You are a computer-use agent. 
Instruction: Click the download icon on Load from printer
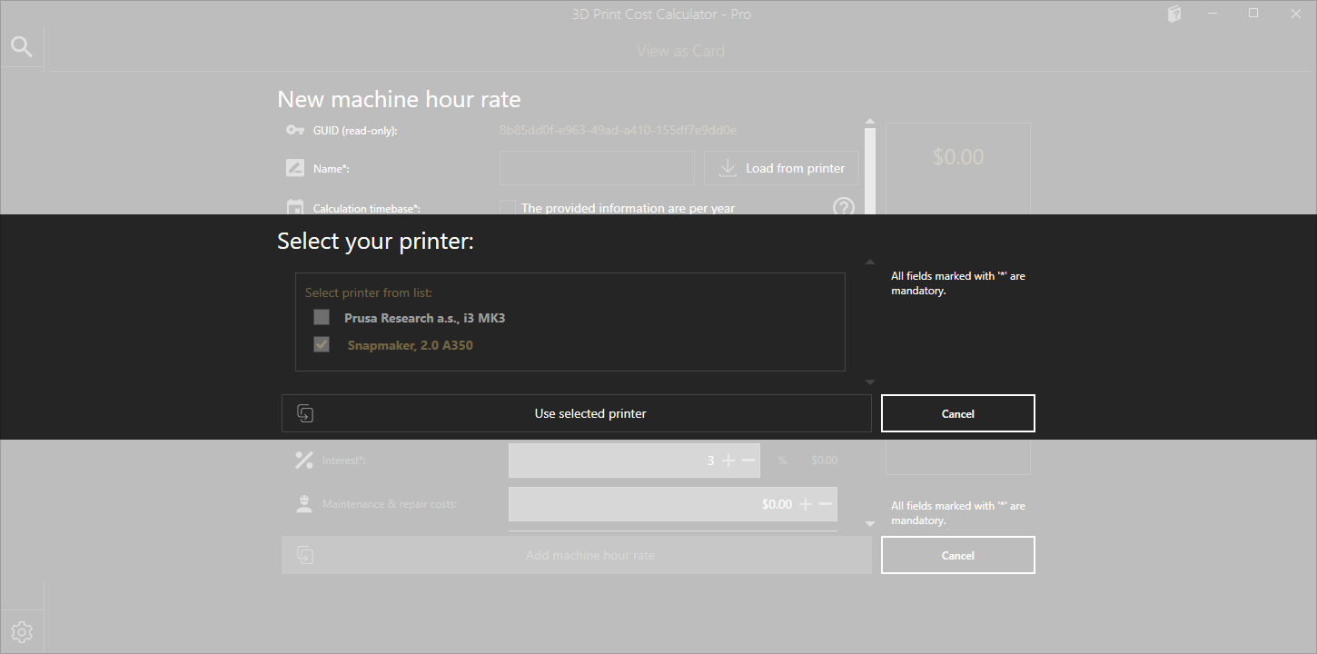pos(728,168)
